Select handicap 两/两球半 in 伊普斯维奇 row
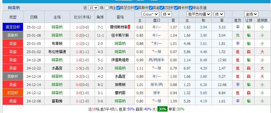 (x=157, y=60)
